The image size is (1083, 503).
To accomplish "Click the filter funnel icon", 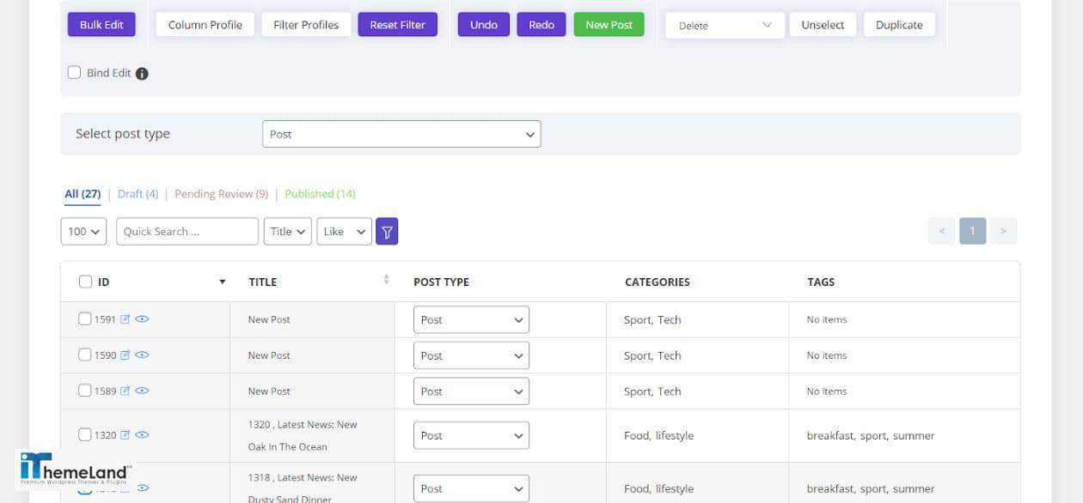I will (x=387, y=231).
